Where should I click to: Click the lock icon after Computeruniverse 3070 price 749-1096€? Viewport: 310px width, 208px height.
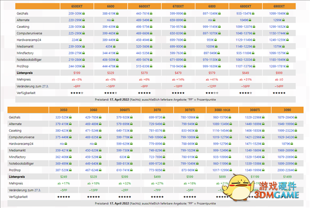tap(164, 137)
